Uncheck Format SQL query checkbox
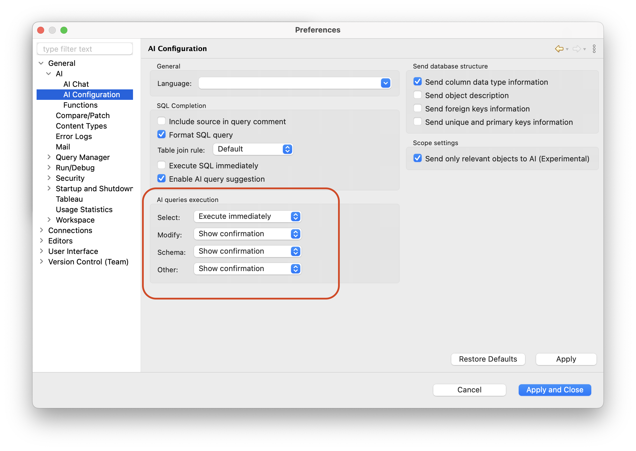The width and height of the screenshot is (636, 451). click(161, 134)
